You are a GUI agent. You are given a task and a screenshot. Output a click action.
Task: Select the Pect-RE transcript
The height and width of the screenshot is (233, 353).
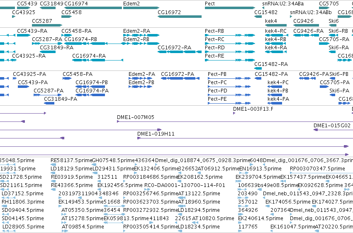[x=230, y=60]
